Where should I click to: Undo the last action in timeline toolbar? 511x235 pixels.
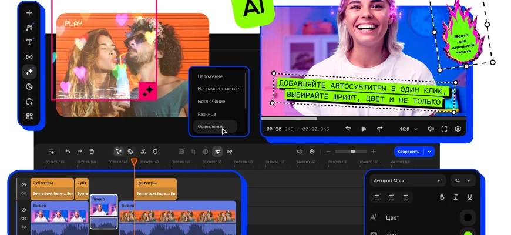point(68,152)
